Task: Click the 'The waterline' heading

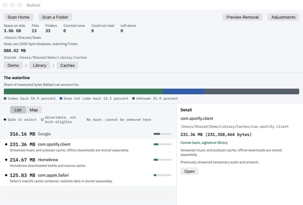Action: coord(17,78)
